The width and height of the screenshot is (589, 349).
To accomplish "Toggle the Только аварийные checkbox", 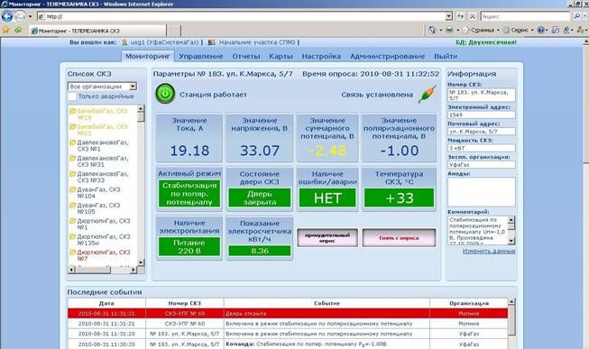I will 72,96.
